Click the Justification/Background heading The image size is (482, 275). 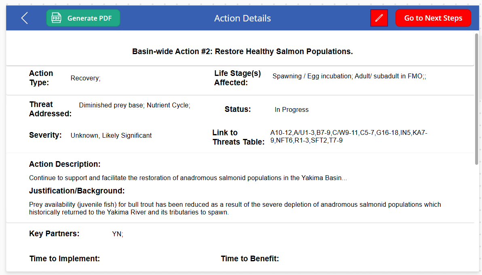[x=77, y=191]
